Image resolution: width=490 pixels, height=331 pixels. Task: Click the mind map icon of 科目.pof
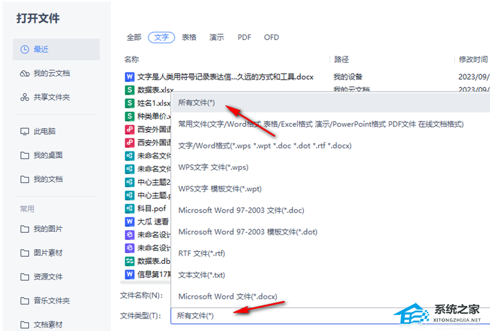(130, 208)
